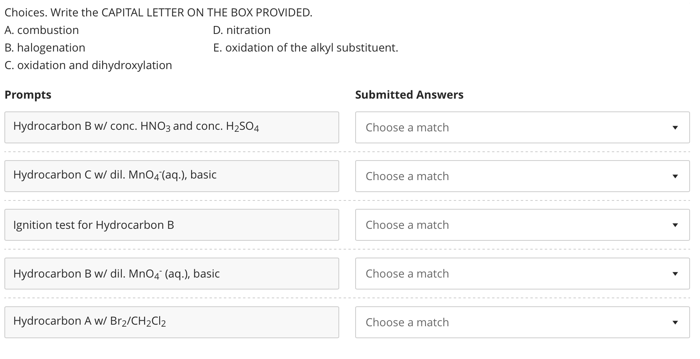This screenshot has width=700, height=359.
Task: Select choice D nitration
Action: [x=241, y=30]
